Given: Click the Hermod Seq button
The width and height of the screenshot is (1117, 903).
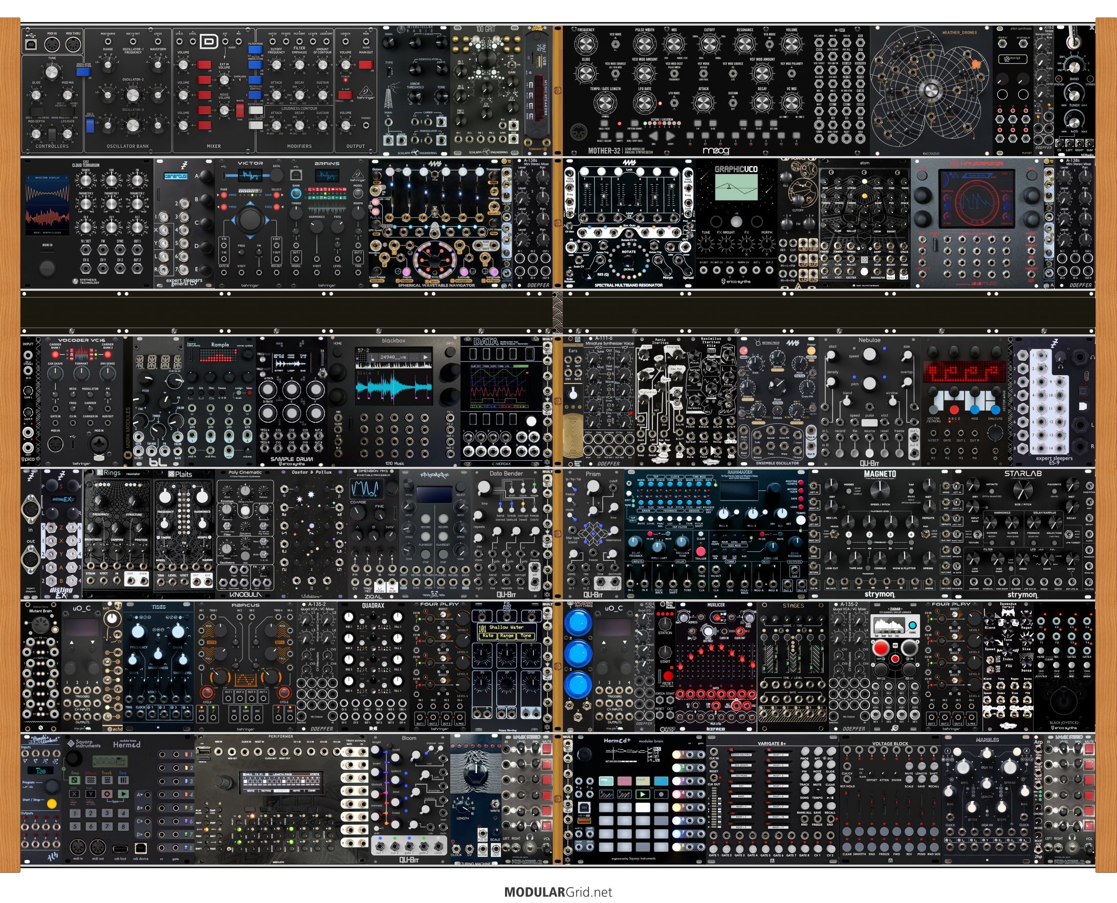Looking at the screenshot, I should (123, 781).
